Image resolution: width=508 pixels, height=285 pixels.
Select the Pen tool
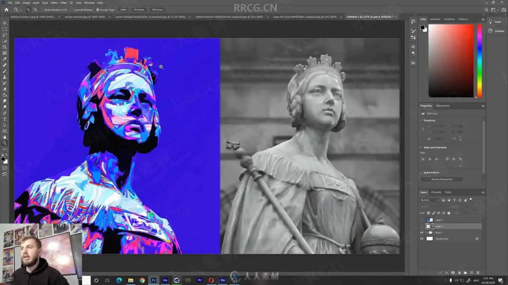coord(5,113)
